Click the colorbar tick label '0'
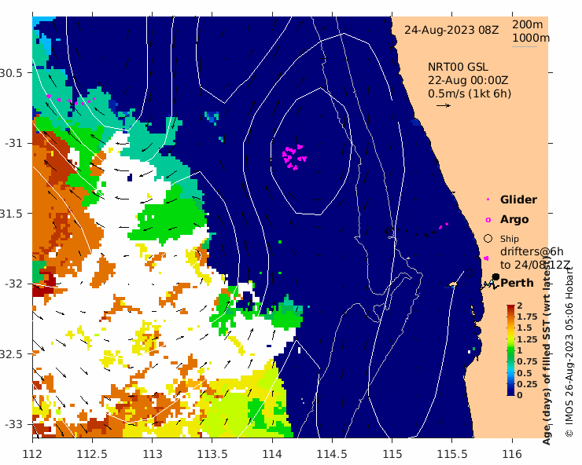 520,395
